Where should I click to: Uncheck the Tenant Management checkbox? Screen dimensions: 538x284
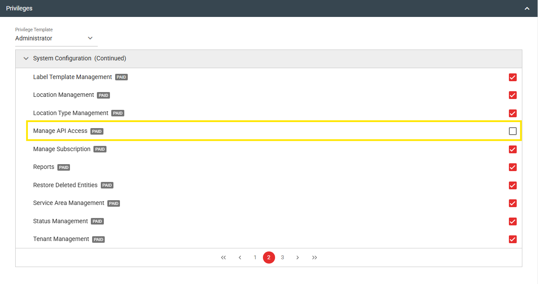[x=513, y=239]
